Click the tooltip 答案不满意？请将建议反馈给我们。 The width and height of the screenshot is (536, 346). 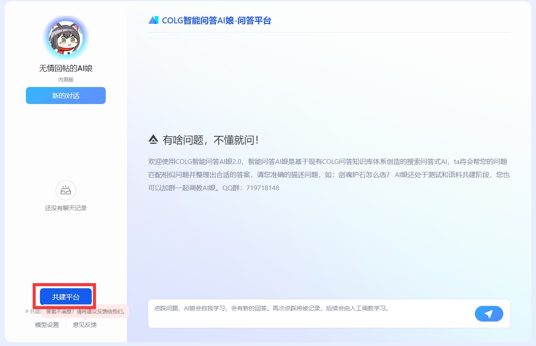click(x=85, y=311)
